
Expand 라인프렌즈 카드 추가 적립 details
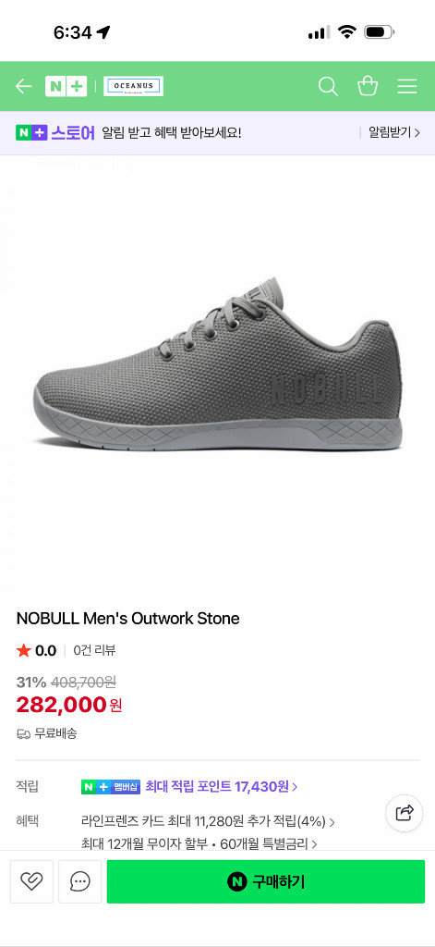point(208,821)
